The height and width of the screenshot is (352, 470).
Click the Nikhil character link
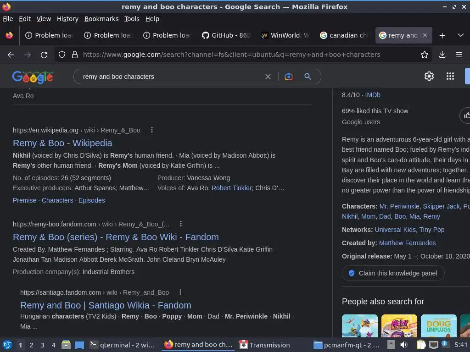click(x=350, y=216)
